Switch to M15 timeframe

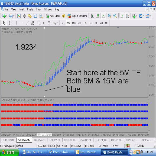[x=74, y=23]
